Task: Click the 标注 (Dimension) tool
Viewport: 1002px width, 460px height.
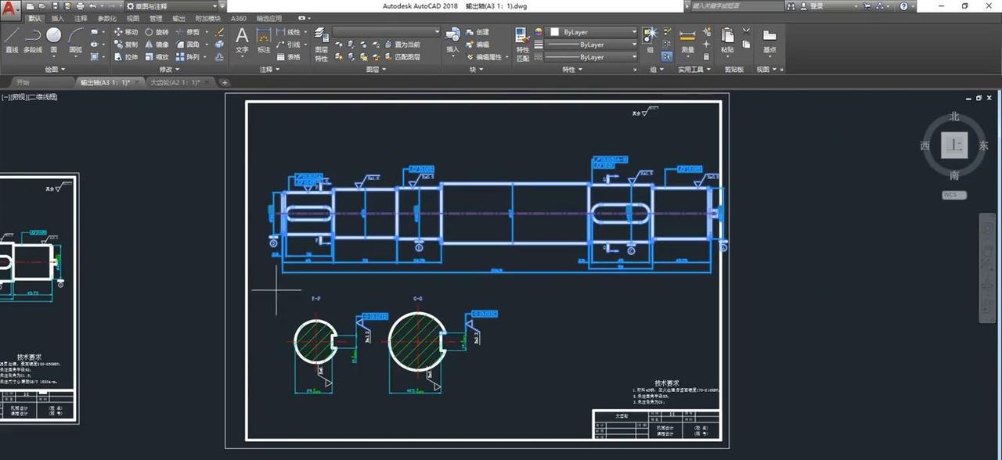Action: click(264, 39)
